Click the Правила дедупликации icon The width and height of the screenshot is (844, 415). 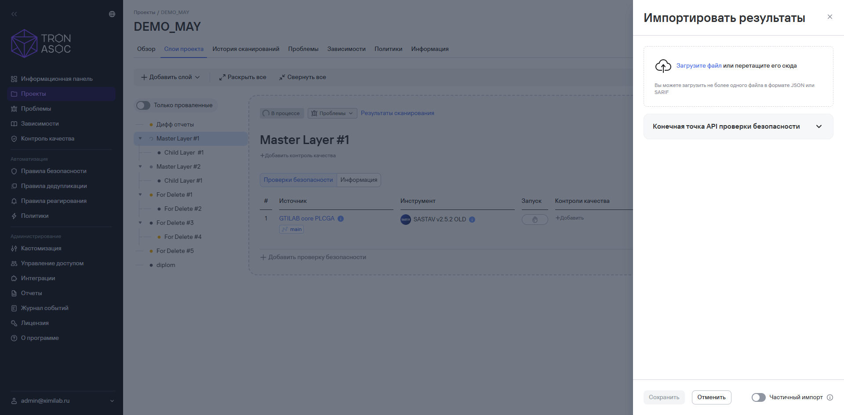14,186
